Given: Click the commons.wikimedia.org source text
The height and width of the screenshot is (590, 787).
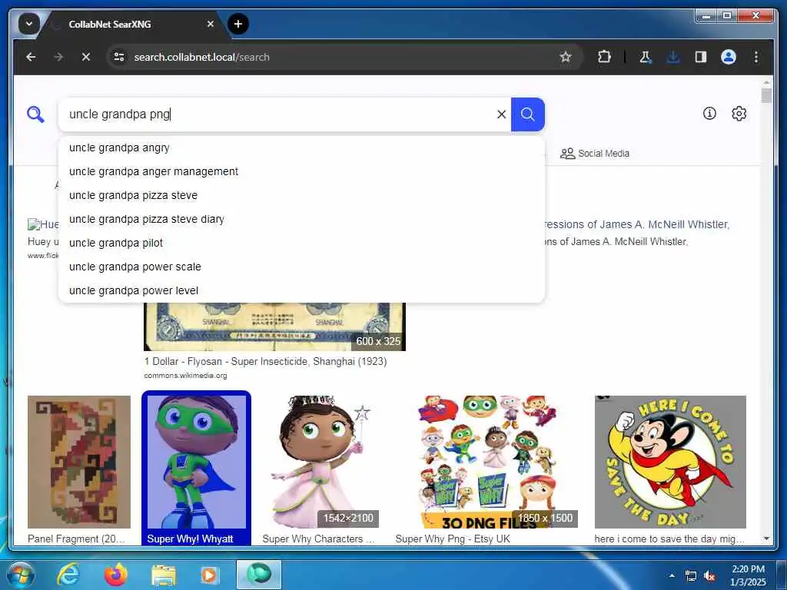Looking at the screenshot, I should point(185,375).
